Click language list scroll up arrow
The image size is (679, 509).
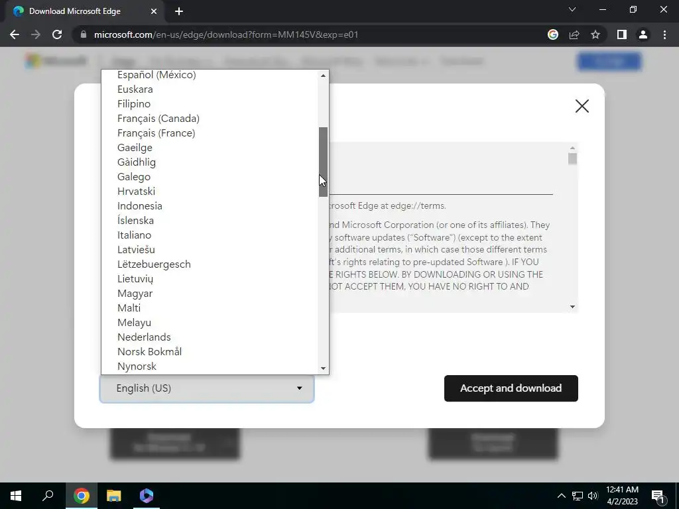click(x=323, y=76)
